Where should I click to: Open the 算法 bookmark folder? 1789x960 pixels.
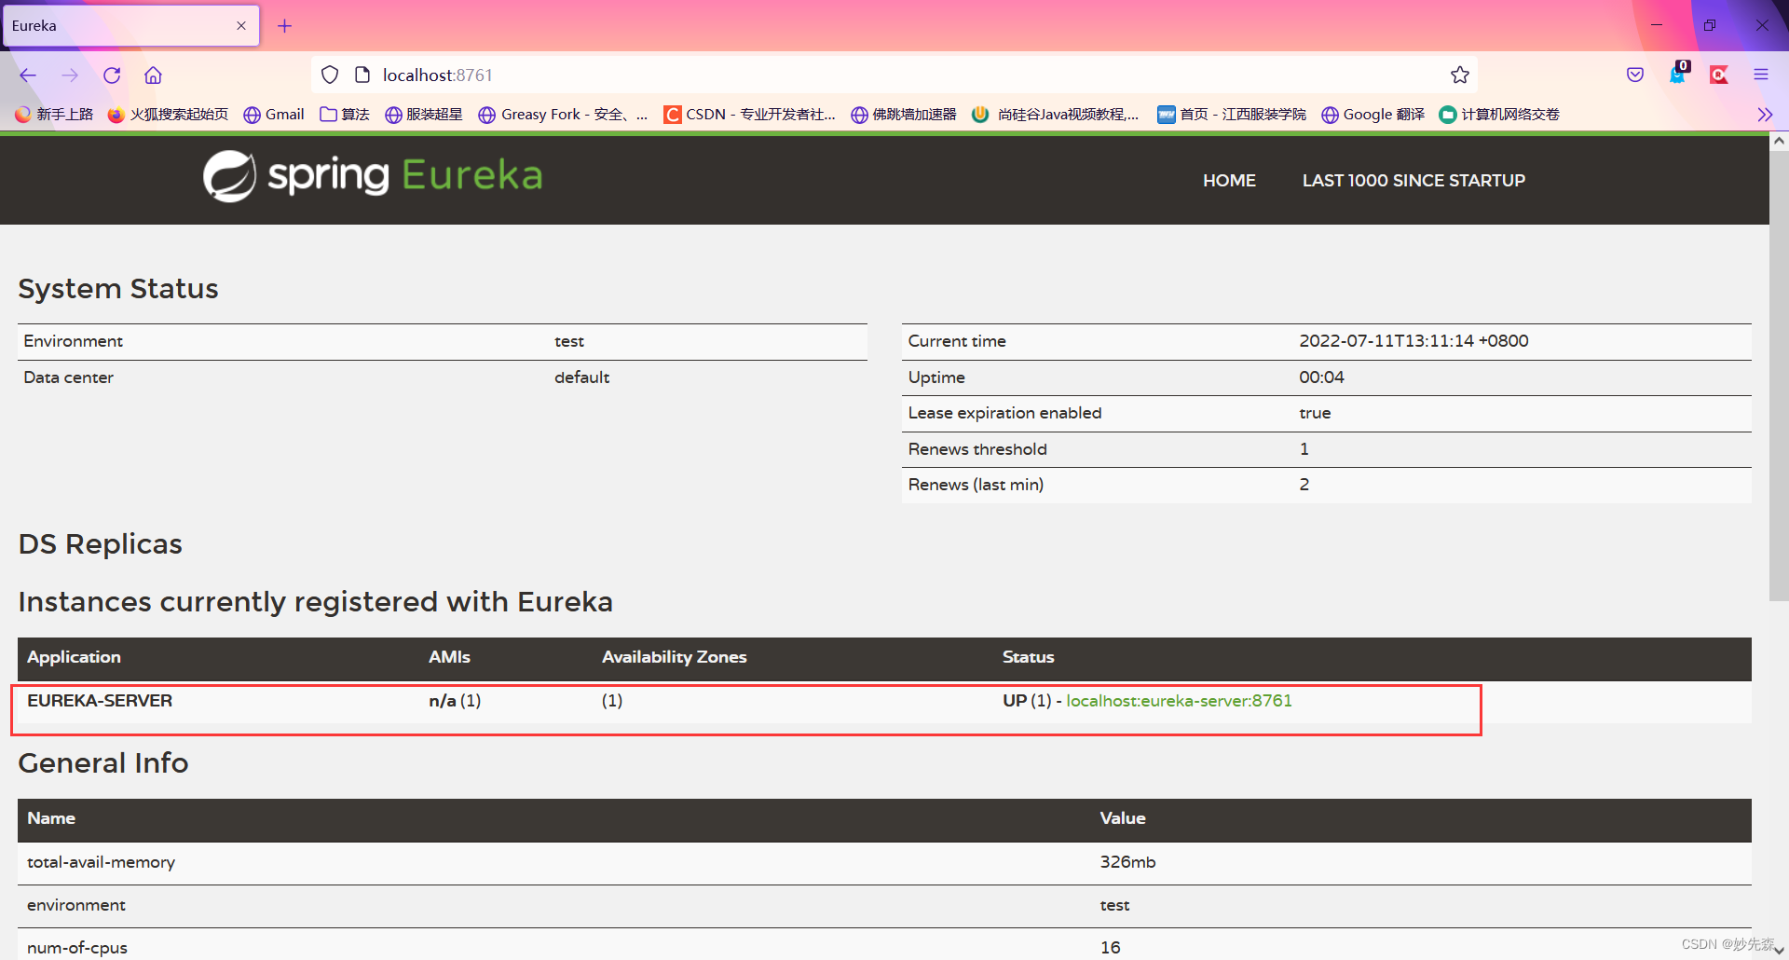coord(345,115)
